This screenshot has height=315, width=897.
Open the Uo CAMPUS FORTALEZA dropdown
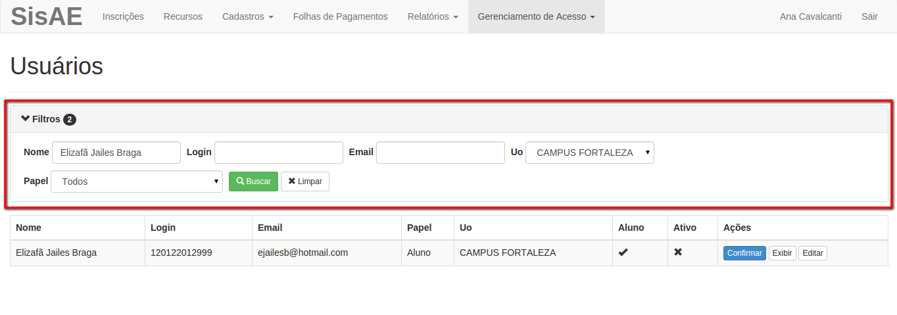tap(590, 153)
